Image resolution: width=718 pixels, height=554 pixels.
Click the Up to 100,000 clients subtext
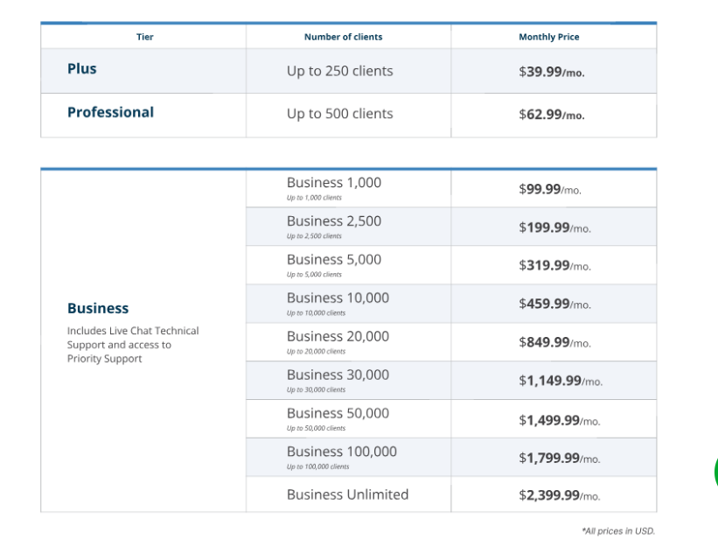(x=317, y=467)
